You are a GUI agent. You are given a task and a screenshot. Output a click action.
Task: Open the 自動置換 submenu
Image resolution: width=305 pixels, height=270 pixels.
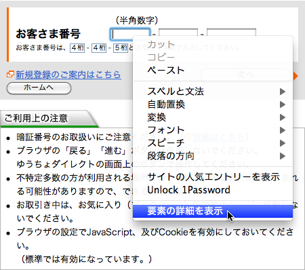212,104
